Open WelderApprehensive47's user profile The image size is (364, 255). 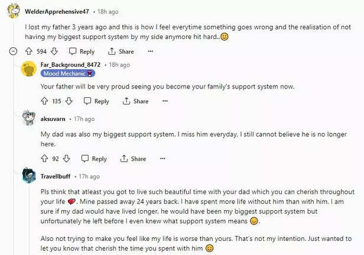click(57, 11)
